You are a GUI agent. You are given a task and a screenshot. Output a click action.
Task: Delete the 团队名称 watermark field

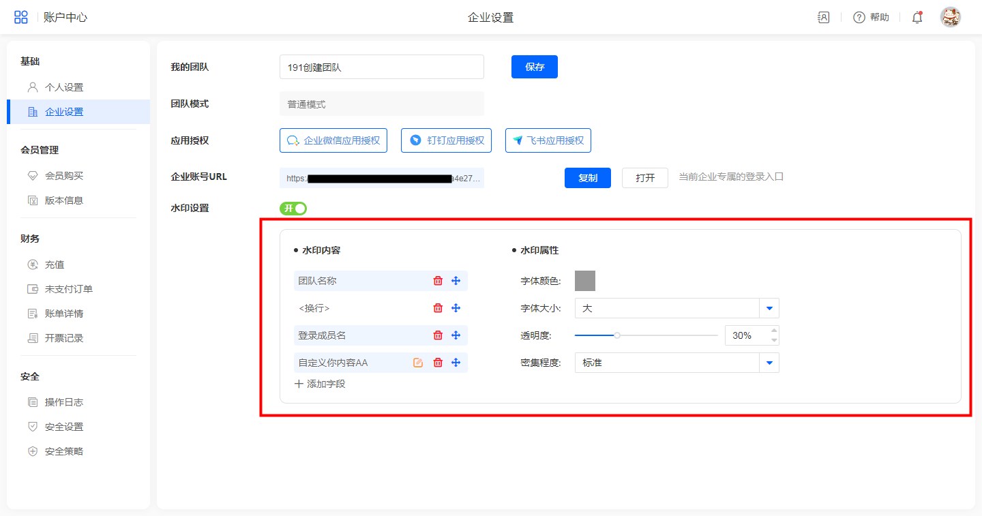438,281
